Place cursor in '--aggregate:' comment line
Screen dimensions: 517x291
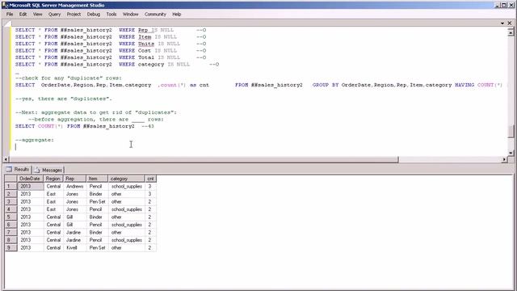(x=34, y=140)
